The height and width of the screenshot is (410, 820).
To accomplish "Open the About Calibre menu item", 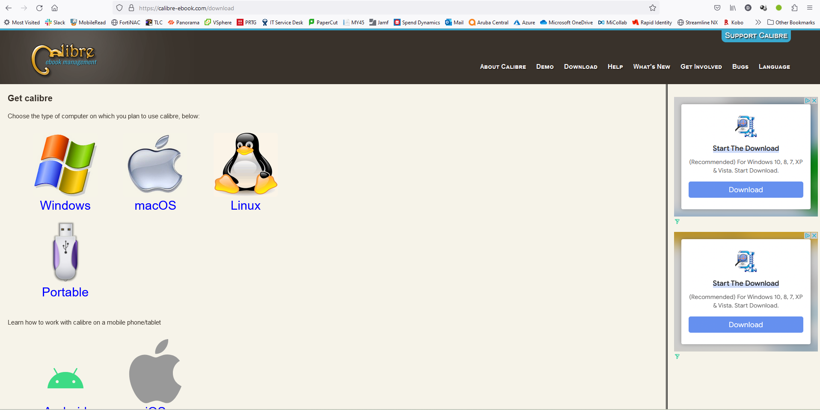I will click(503, 67).
